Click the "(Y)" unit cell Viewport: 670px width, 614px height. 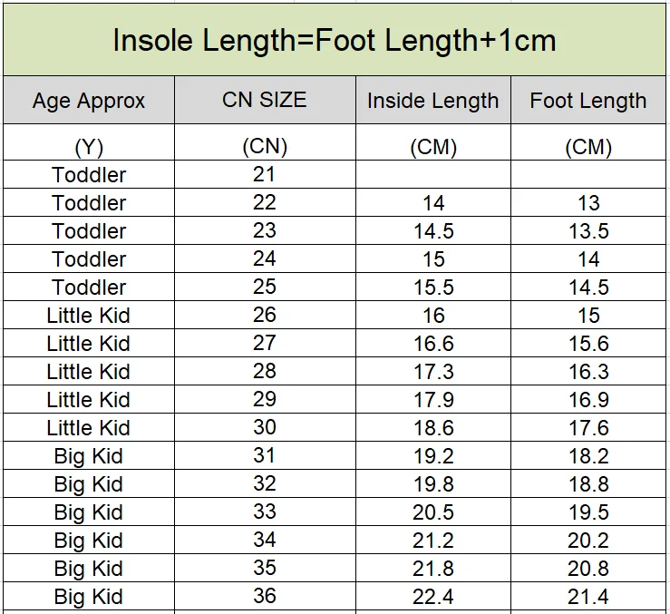(89, 147)
